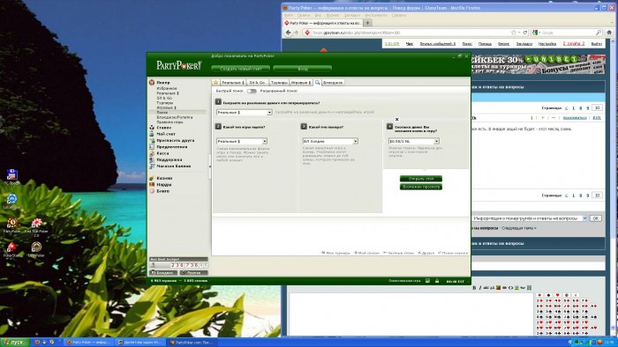Click the Firefox home button
This screenshot has height=347, width=618.
[x=609, y=33]
